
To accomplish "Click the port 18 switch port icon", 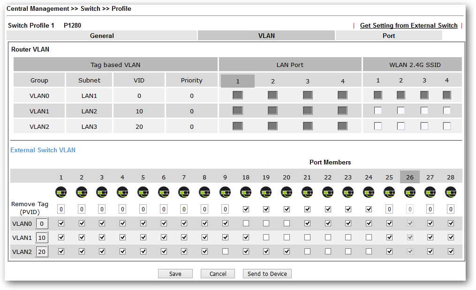I will click(246, 192).
